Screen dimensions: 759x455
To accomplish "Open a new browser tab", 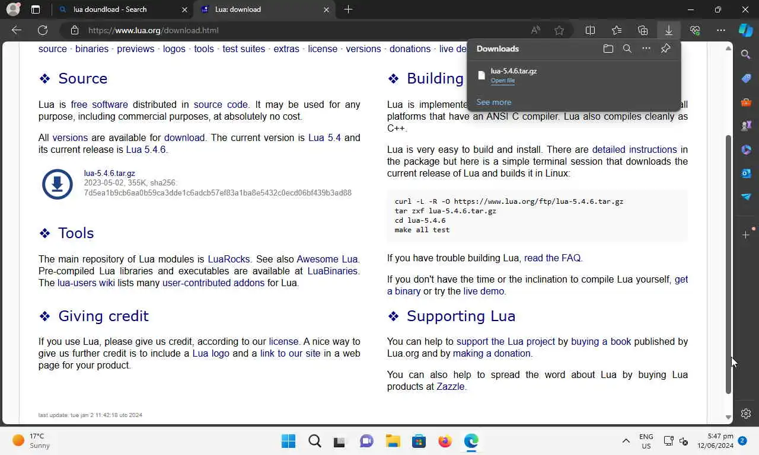I will point(348,9).
